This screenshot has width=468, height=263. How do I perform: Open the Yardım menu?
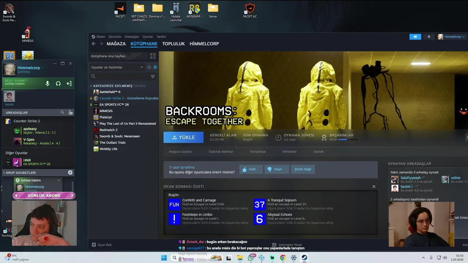(161, 37)
